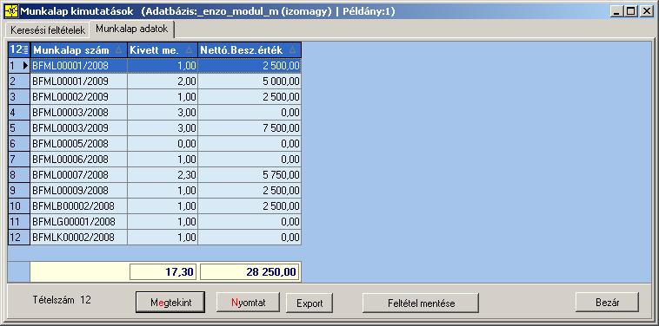The width and height of the screenshot is (659, 326).
Task: Maximize the Munkalap kimutatások window
Action: pos(630,12)
